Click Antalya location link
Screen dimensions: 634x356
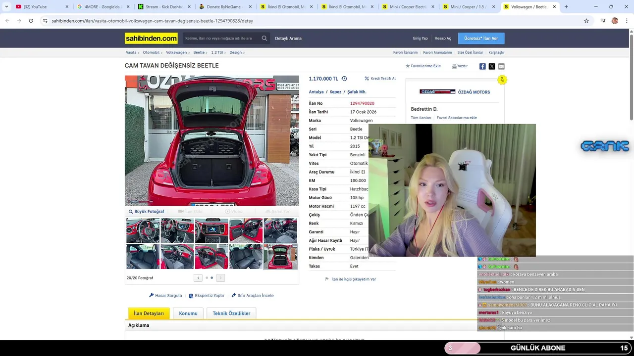click(316, 92)
